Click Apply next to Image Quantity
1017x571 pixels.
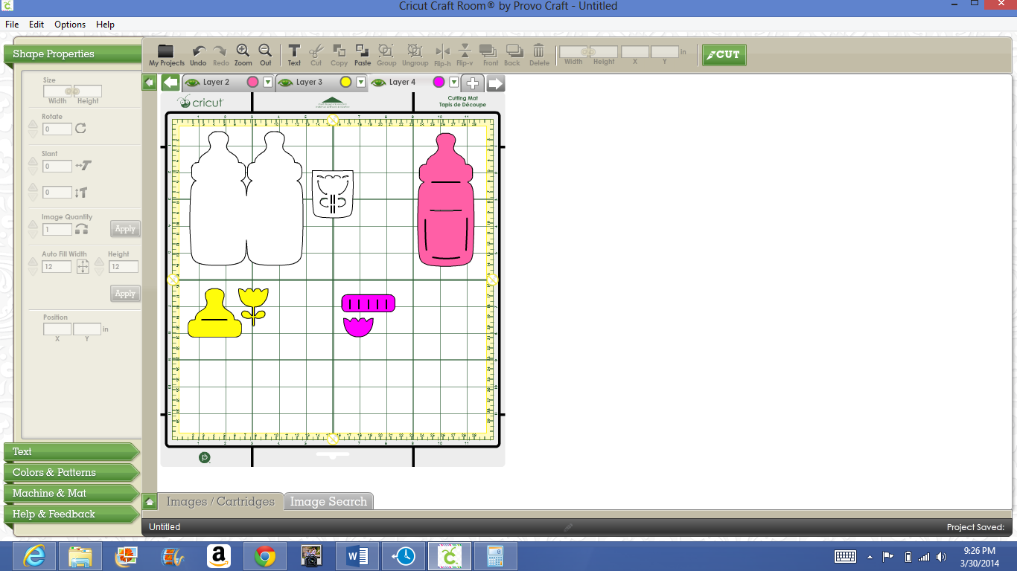coord(125,229)
